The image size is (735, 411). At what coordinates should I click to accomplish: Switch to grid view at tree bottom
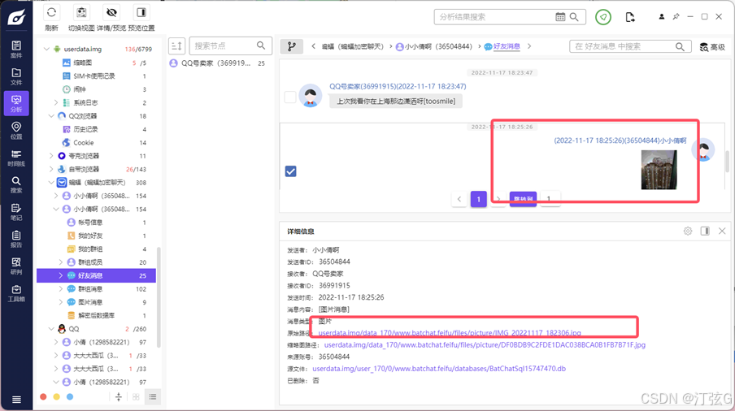tap(136, 397)
